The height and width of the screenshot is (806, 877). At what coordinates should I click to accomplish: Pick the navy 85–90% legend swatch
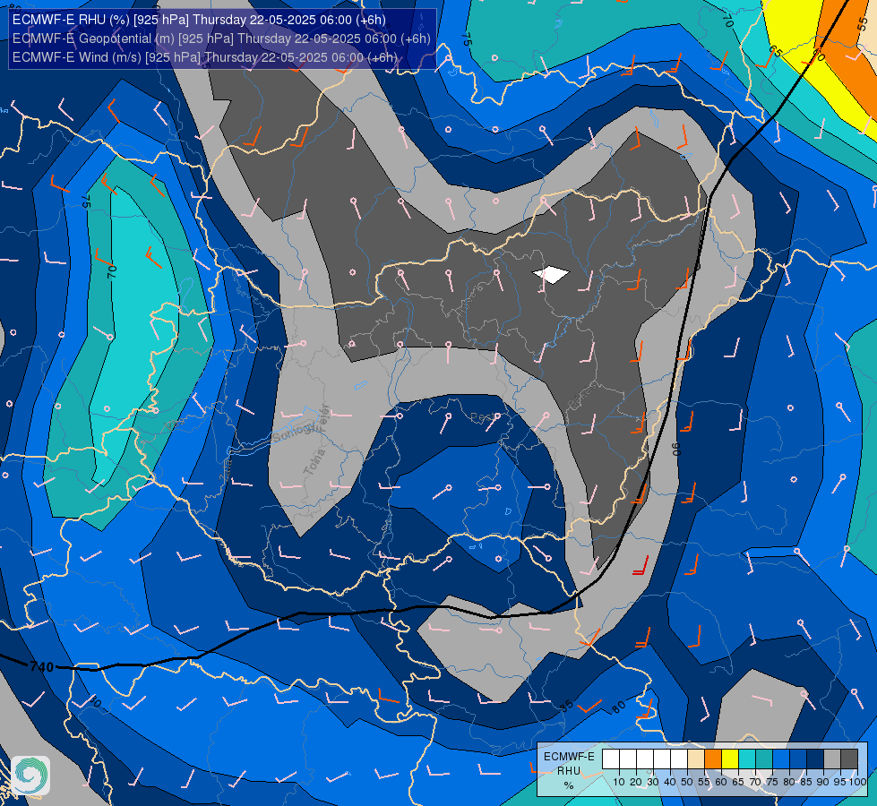(x=815, y=759)
